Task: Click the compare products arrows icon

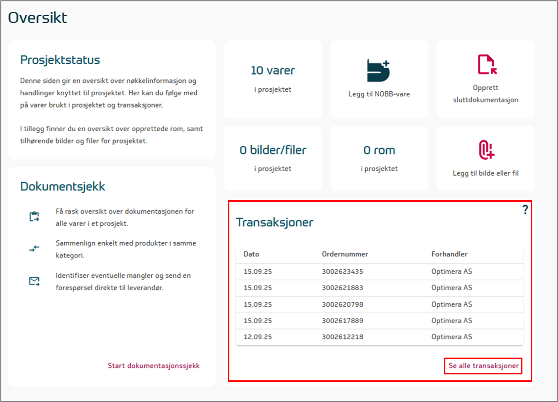Action: (34, 249)
